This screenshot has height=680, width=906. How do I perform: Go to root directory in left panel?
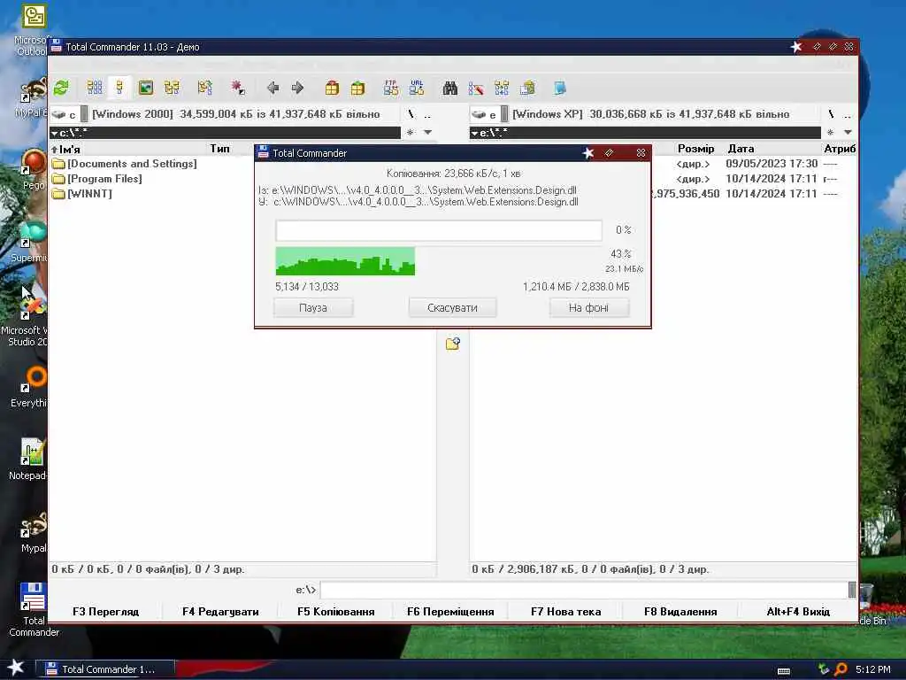411,114
